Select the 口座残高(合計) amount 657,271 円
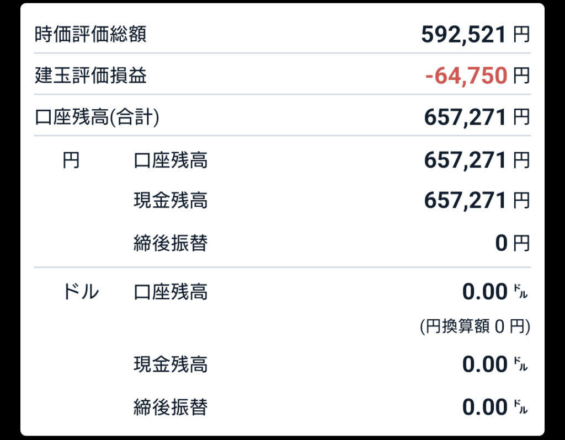 pos(476,117)
